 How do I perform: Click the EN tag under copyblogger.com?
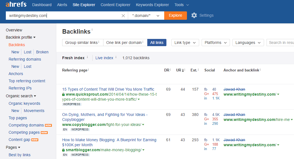pyautogui.click(x=65, y=130)
